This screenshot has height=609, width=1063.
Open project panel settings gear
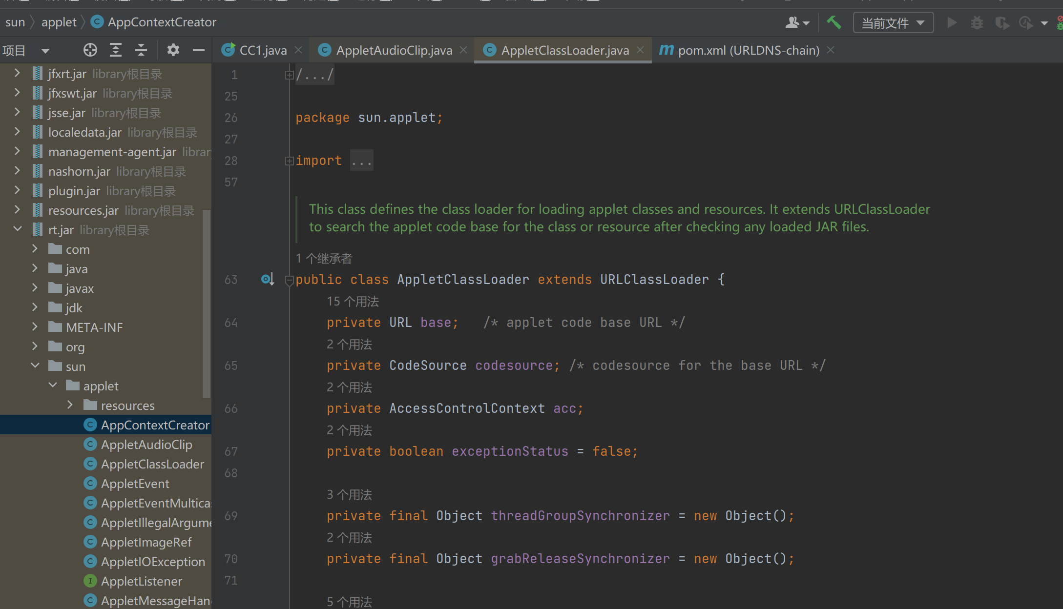(x=173, y=50)
